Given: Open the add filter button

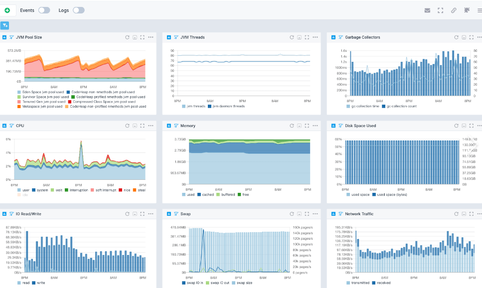Looking at the screenshot, I should tap(5, 25).
